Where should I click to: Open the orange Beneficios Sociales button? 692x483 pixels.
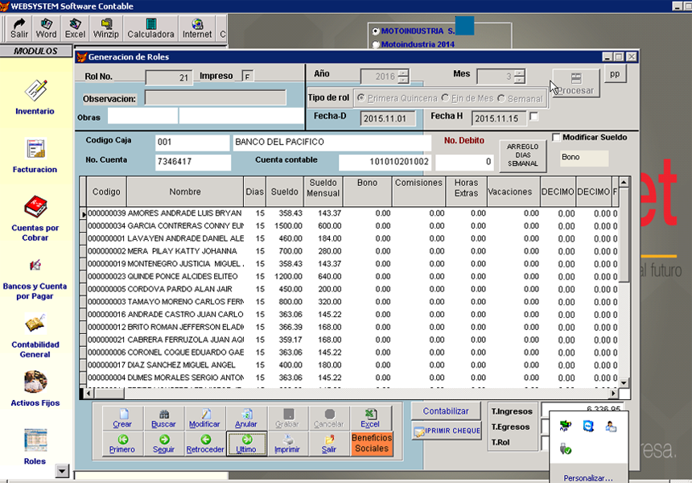[x=371, y=444]
